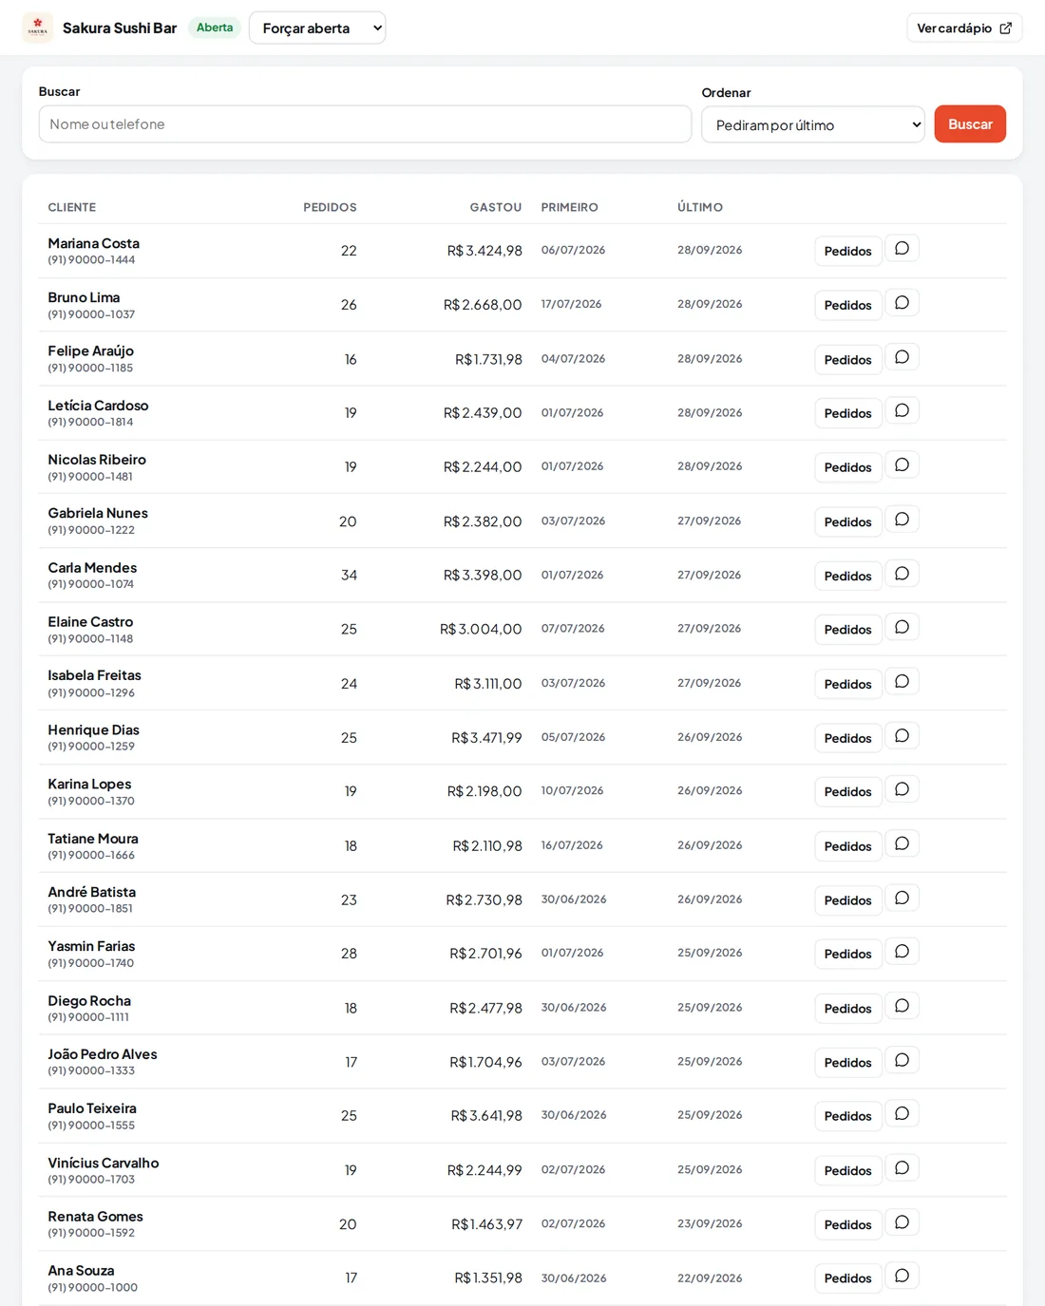Open message icon for Henrique Dias

pyautogui.click(x=902, y=736)
